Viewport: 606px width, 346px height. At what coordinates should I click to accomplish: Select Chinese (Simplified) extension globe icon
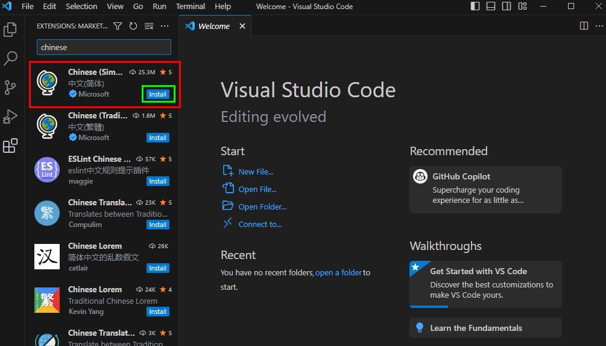(47, 82)
